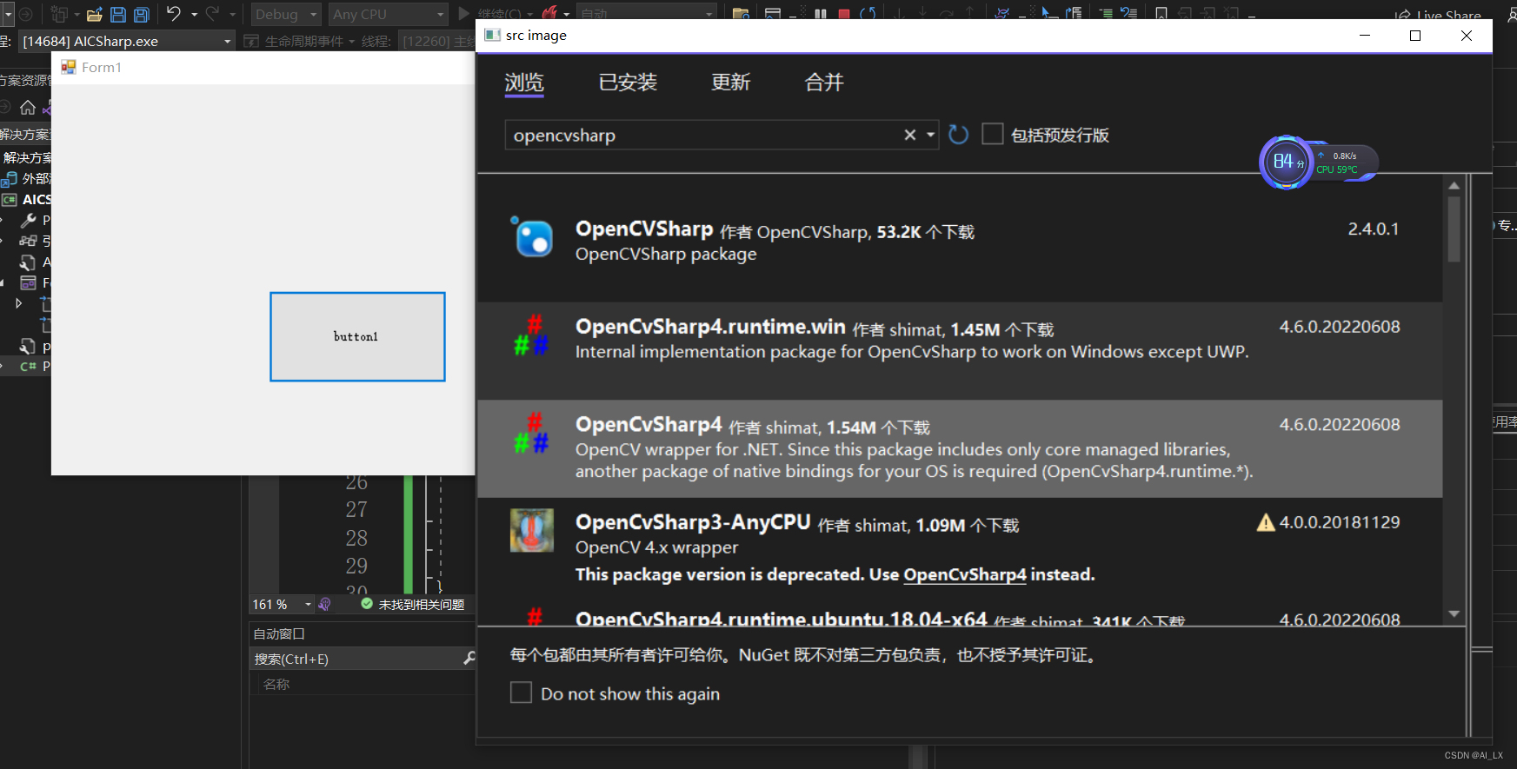Open the search history dropdown arrow
Viewport: 1517px width, 769px height.
[930, 135]
